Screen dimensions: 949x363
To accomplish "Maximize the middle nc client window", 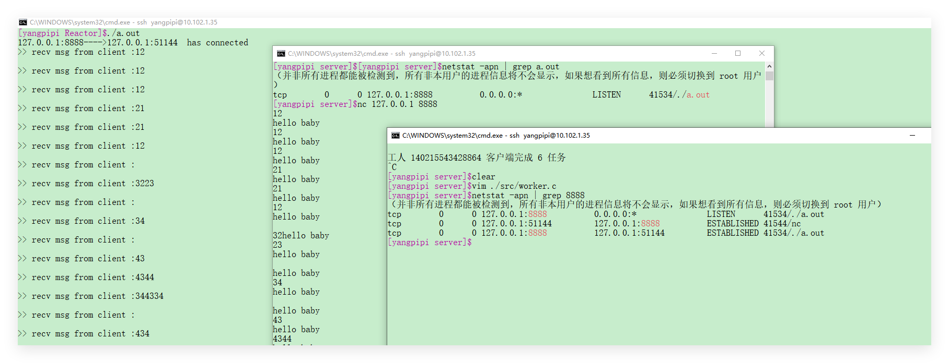I will click(x=738, y=54).
